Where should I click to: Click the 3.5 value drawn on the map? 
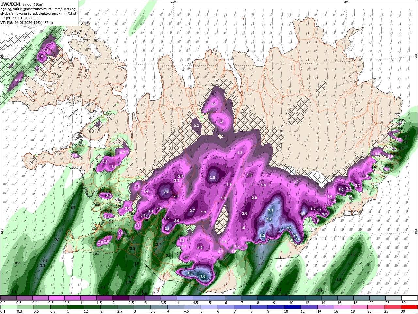point(213,178)
